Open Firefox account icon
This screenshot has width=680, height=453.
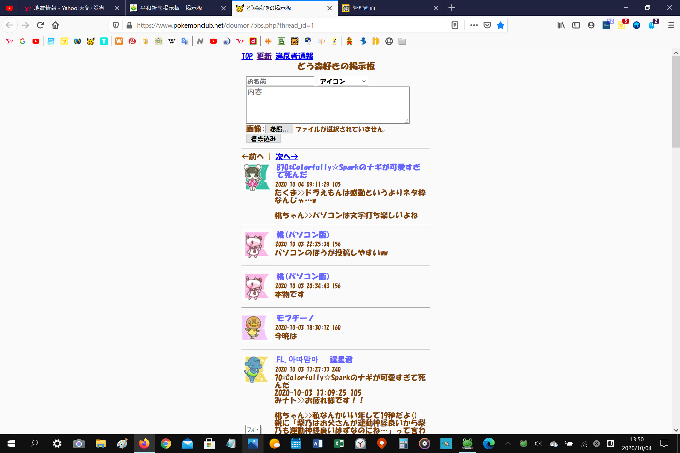click(x=591, y=25)
